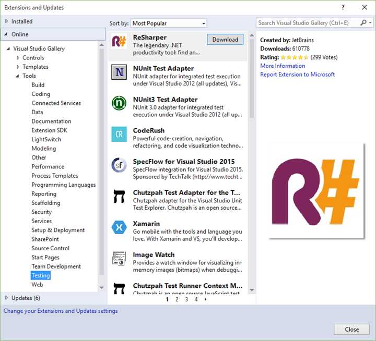
Task: Select the Reporting category
Action: pyautogui.click(x=44, y=194)
